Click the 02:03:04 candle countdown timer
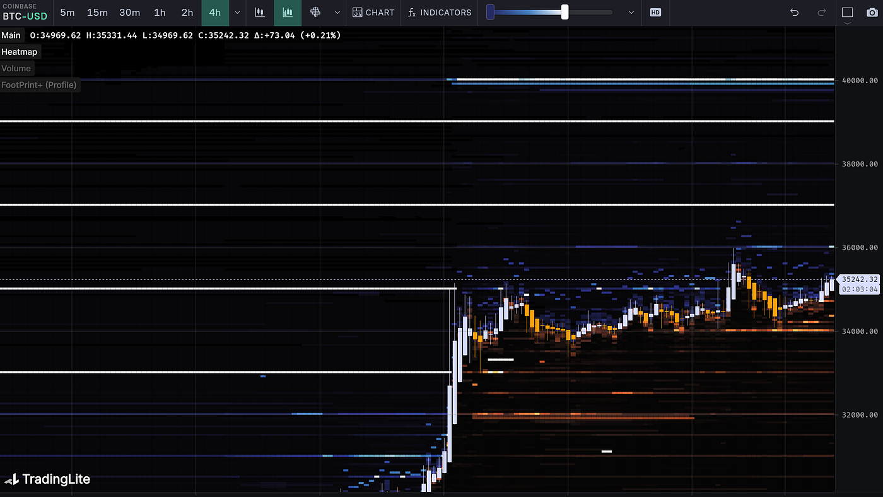883x497 pixels. tap(860, 289)
